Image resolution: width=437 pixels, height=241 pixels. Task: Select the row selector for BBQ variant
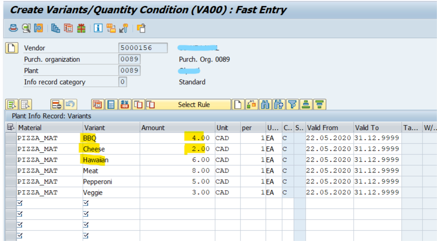(x=10, y=138)
